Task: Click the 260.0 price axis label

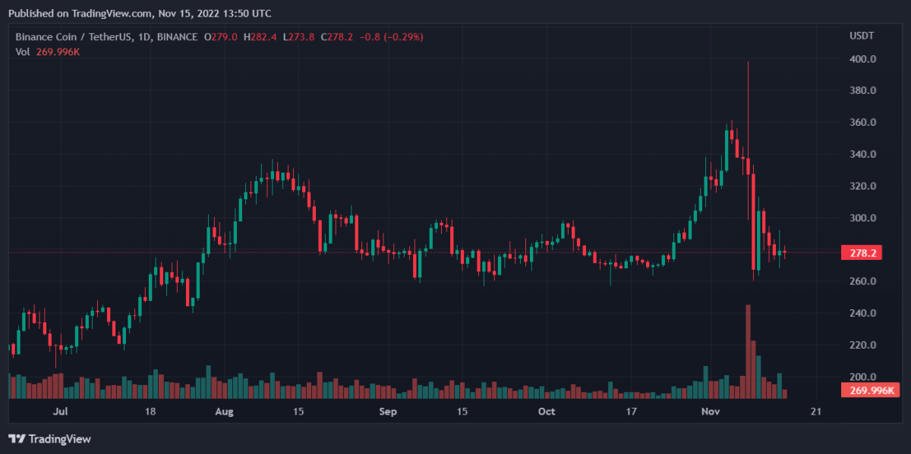Action: point(863,281)
